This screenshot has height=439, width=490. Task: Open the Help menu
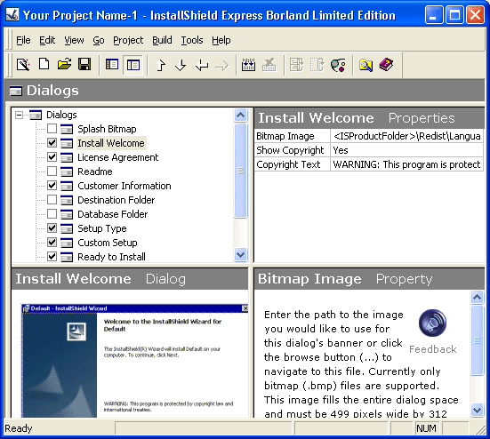point(221,40)
